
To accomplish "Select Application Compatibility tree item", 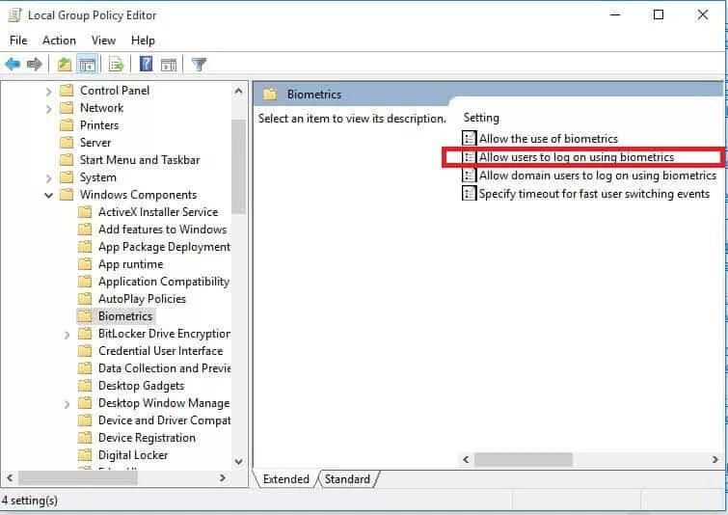I will pos(163,282).
